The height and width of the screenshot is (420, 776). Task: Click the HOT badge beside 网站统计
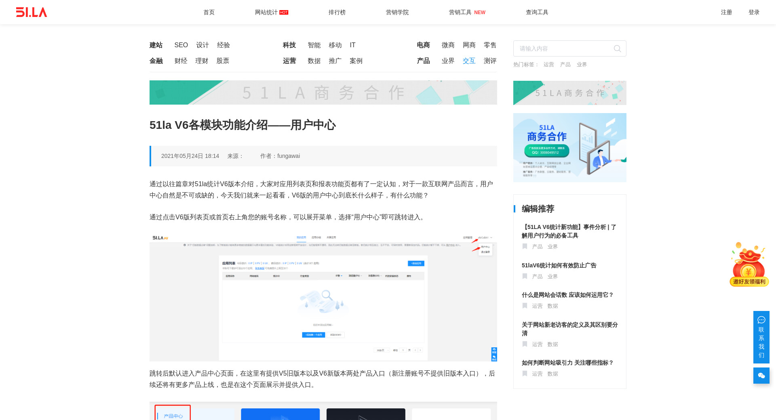(x=284, y=13)
